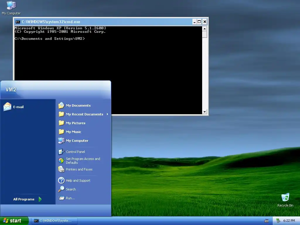The image size is (300, 225).
Task: Click the cmd window scrollbar thumb
Action: point(204,35)
